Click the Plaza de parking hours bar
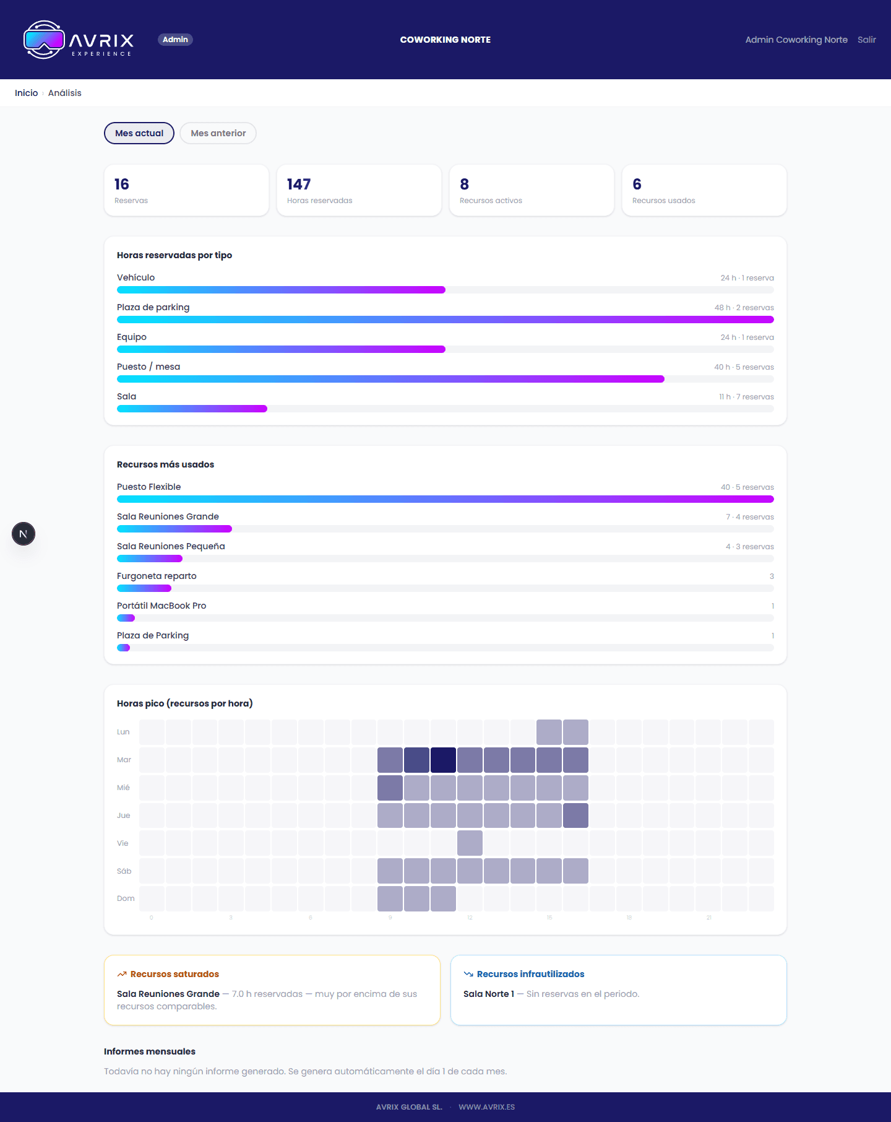Screen dimensions: 891x1122 pyautogui.click(x=445, y=320)
